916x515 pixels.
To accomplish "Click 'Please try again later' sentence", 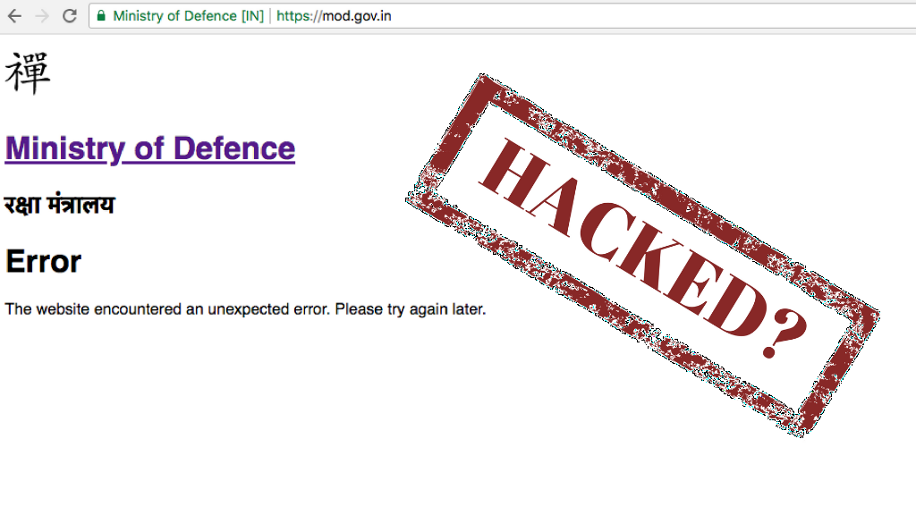I will pos(410,308).
